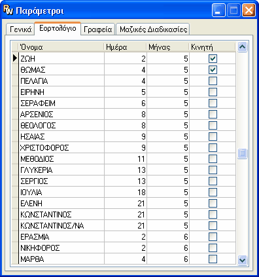The width and height of the screenshot is (259, 277).
Task: Select the Εορτολόγιο tab
Action: (58, 28)
